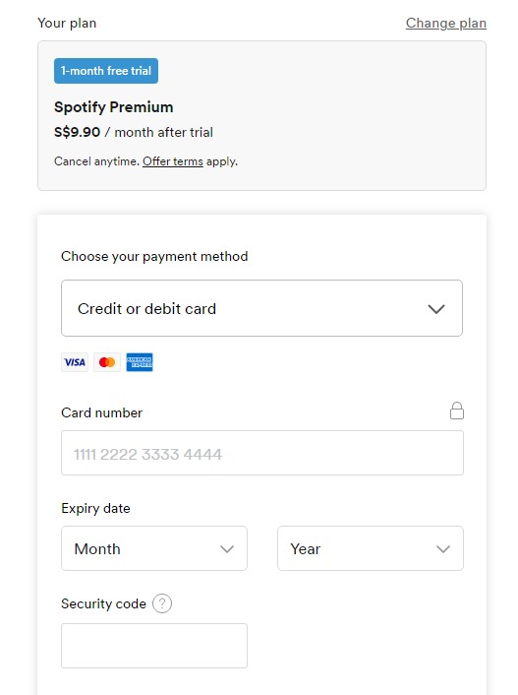The image size is (518, 695).
Task: Click the Spotify Premium plan title
Action: click(x=113, y=107)
